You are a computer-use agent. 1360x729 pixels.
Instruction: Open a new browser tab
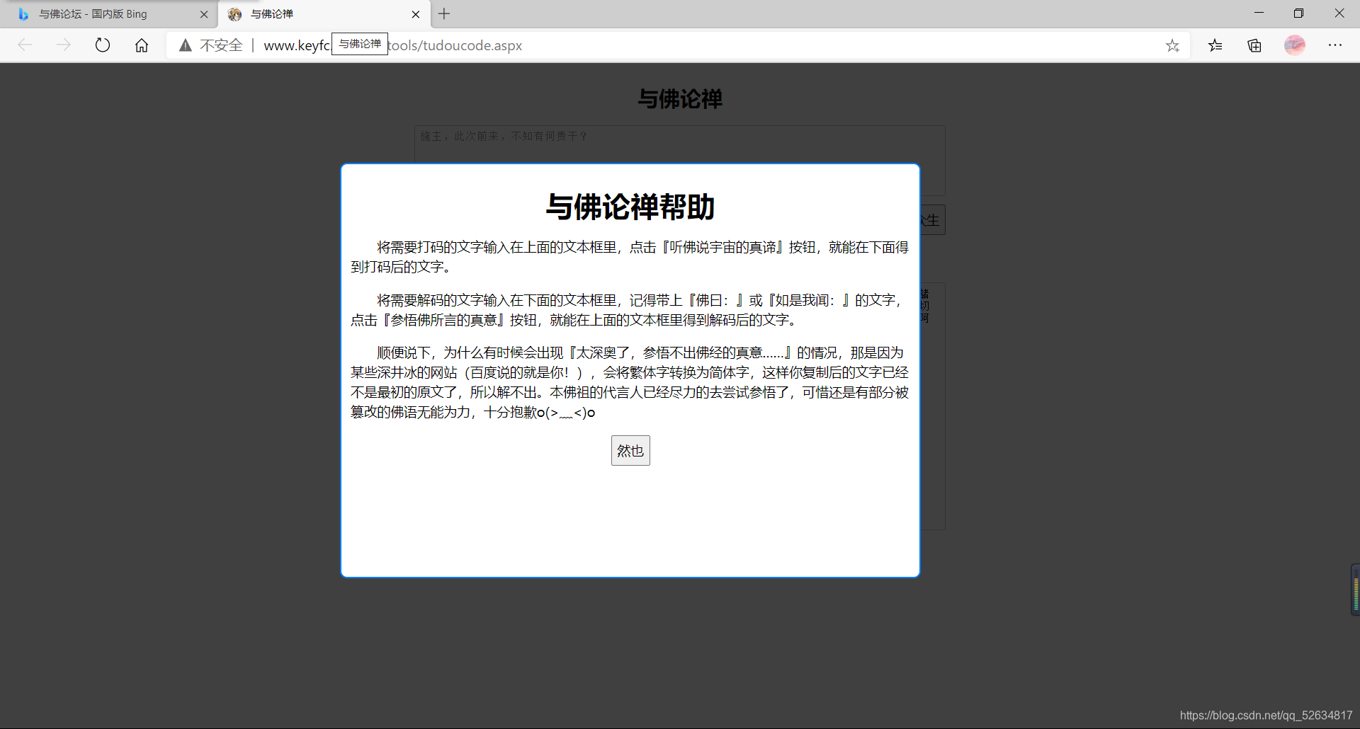coord(444,13)
